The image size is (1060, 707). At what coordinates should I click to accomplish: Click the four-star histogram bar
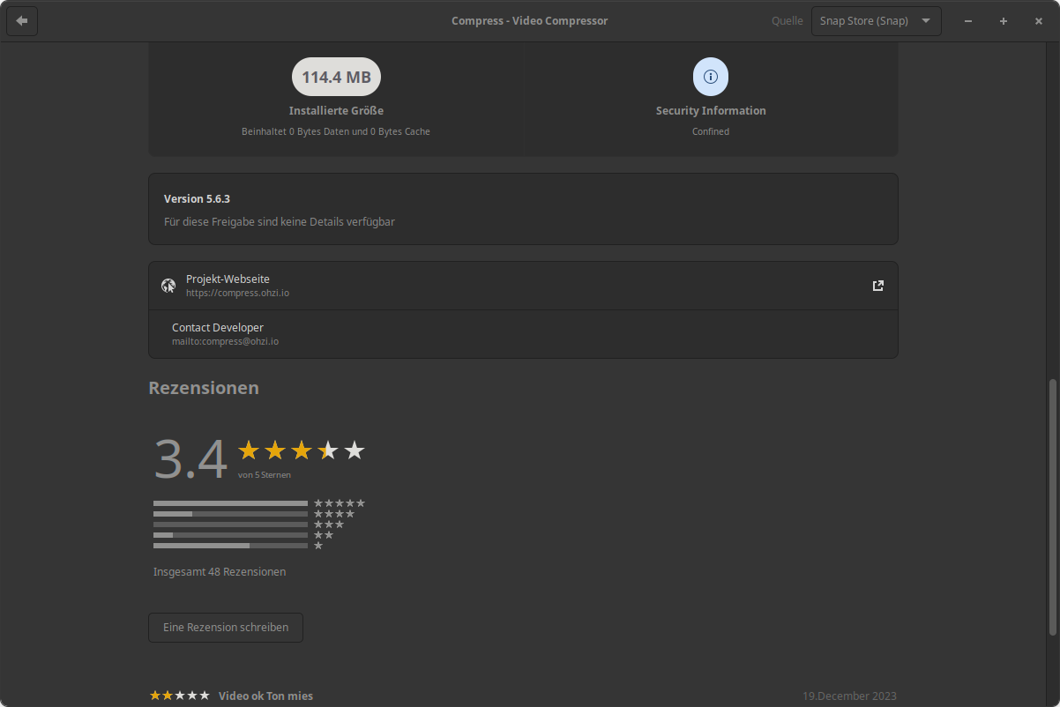coord(230,514)
